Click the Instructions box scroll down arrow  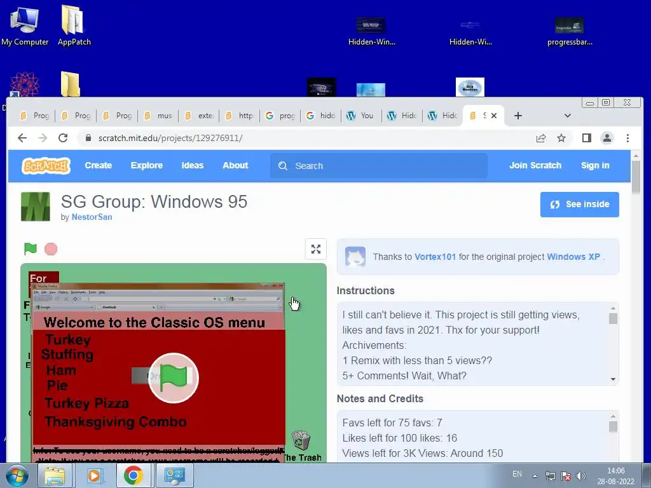(613, 379)
